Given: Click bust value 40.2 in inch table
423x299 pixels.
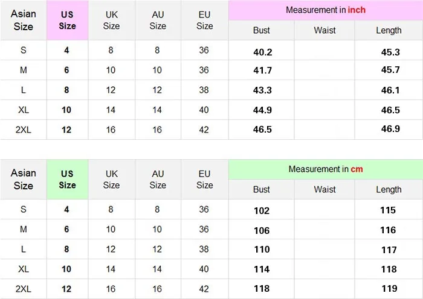Looking at the screenshot, I should coord(262,52).
